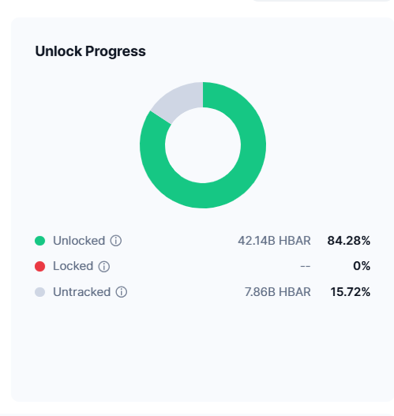Screen dimensions: 394x416
Task: Click the Unlock Progress heading
Action: 90,51
